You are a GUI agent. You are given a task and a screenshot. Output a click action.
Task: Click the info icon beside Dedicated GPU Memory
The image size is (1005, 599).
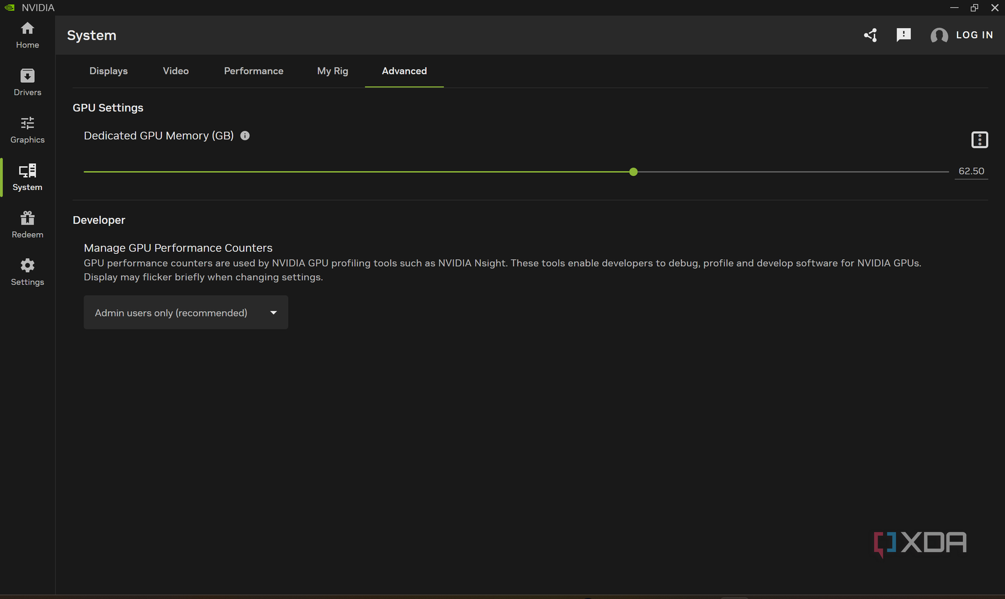245,136
